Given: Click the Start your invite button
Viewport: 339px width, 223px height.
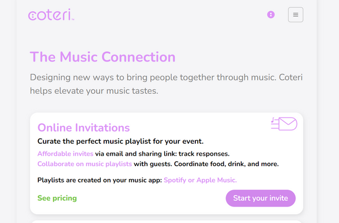Looking at the screenshot, I should click(x=261, y=198).
